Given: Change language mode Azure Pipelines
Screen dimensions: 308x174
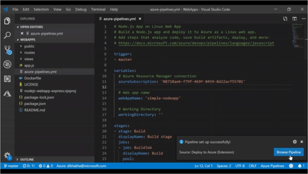Looking at the screenshot, I should (272, 166).
